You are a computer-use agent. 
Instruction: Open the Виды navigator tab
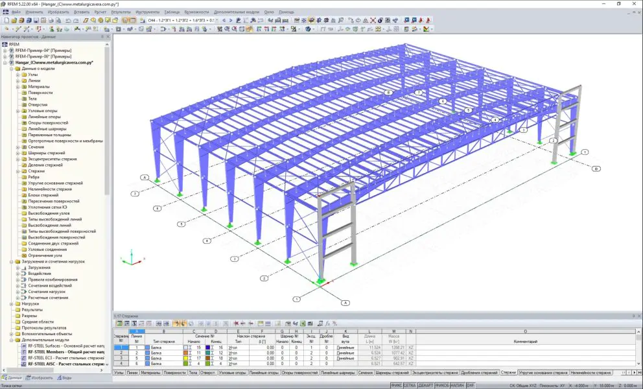(64, 377)
